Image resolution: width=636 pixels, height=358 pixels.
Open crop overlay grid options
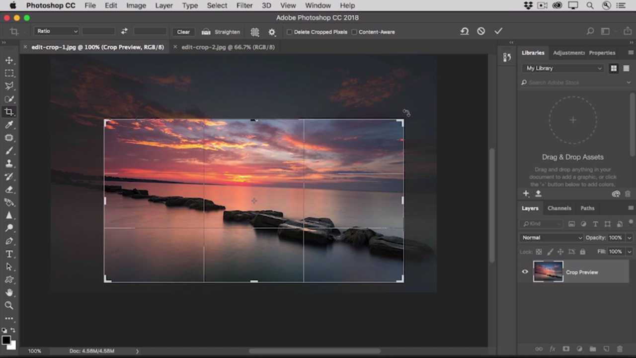(255, 32)
